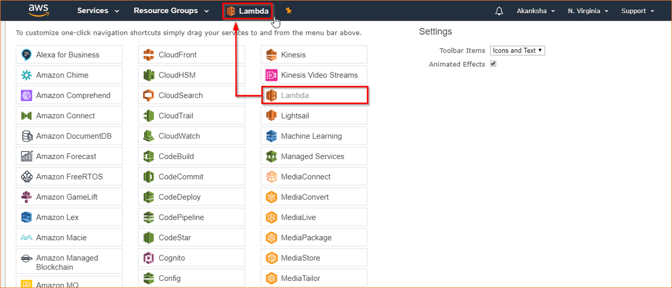
Task: Click the Amazon Connect icon
Action: point(27,116)
